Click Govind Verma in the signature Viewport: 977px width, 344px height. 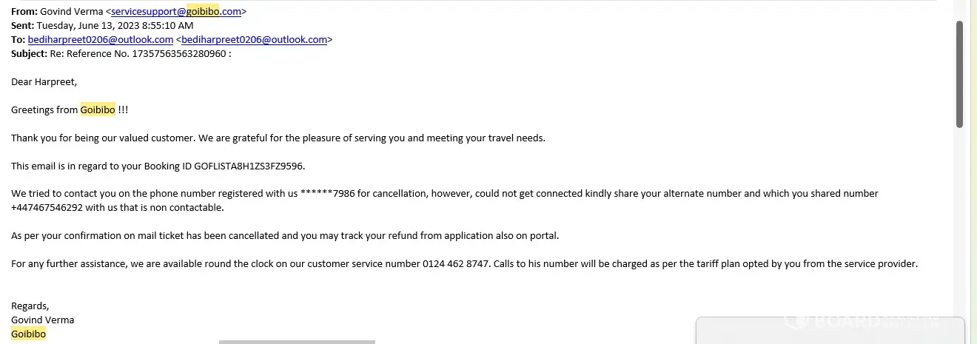coord(42,320)
